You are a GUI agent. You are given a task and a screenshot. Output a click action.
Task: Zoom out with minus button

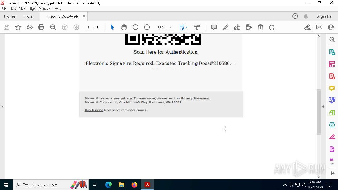pos(135,27)
